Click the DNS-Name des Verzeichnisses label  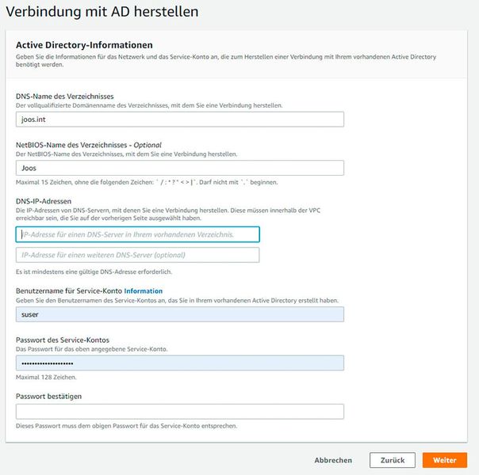click(63, 97)
